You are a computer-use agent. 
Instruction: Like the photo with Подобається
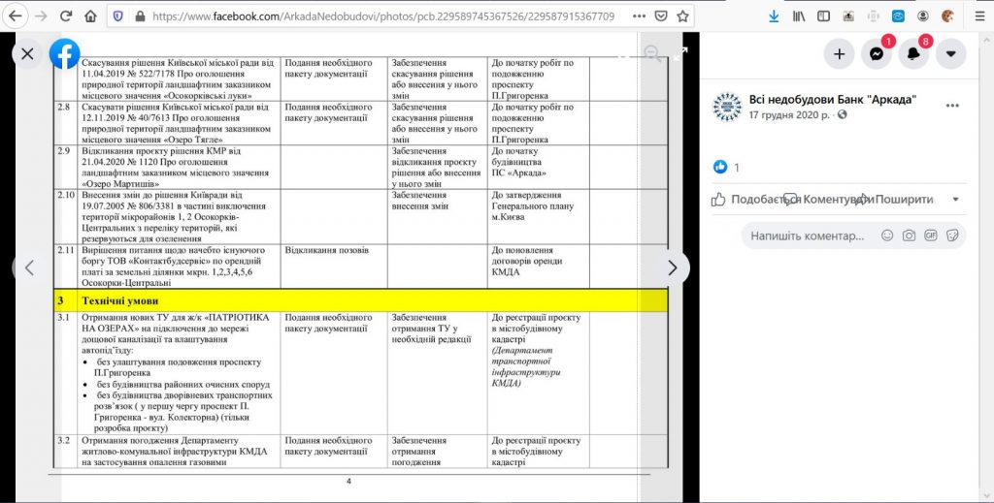[755, 200]
